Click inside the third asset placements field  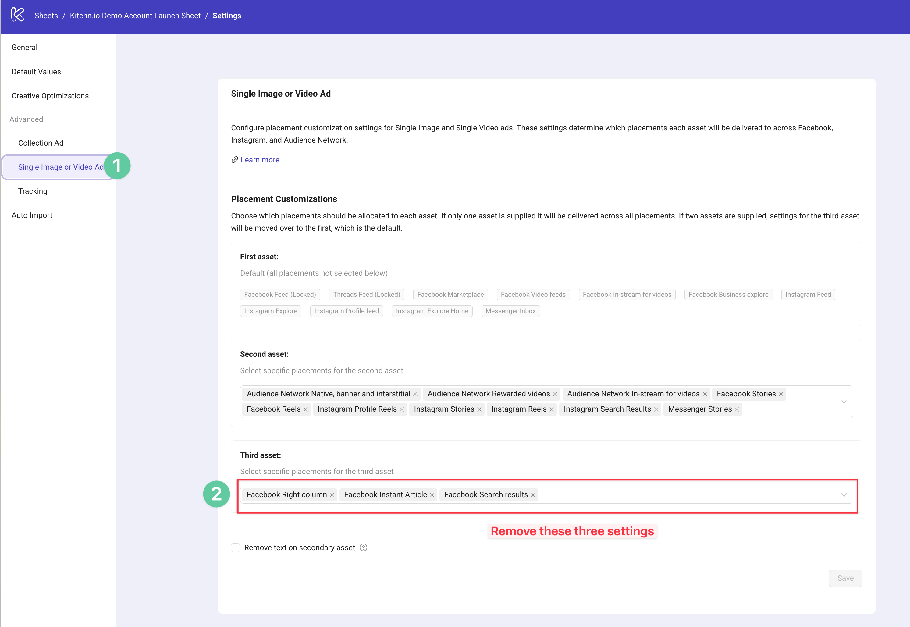tap(688, 495)
